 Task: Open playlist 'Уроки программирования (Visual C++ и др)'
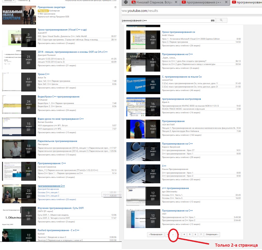tap(62, 30)
